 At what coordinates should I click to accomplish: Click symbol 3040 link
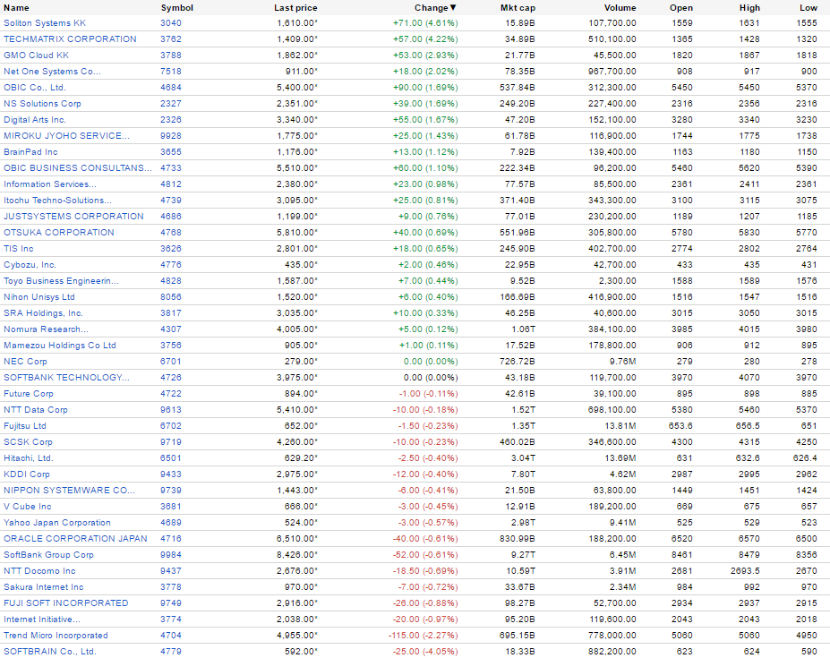pos(171,23)
